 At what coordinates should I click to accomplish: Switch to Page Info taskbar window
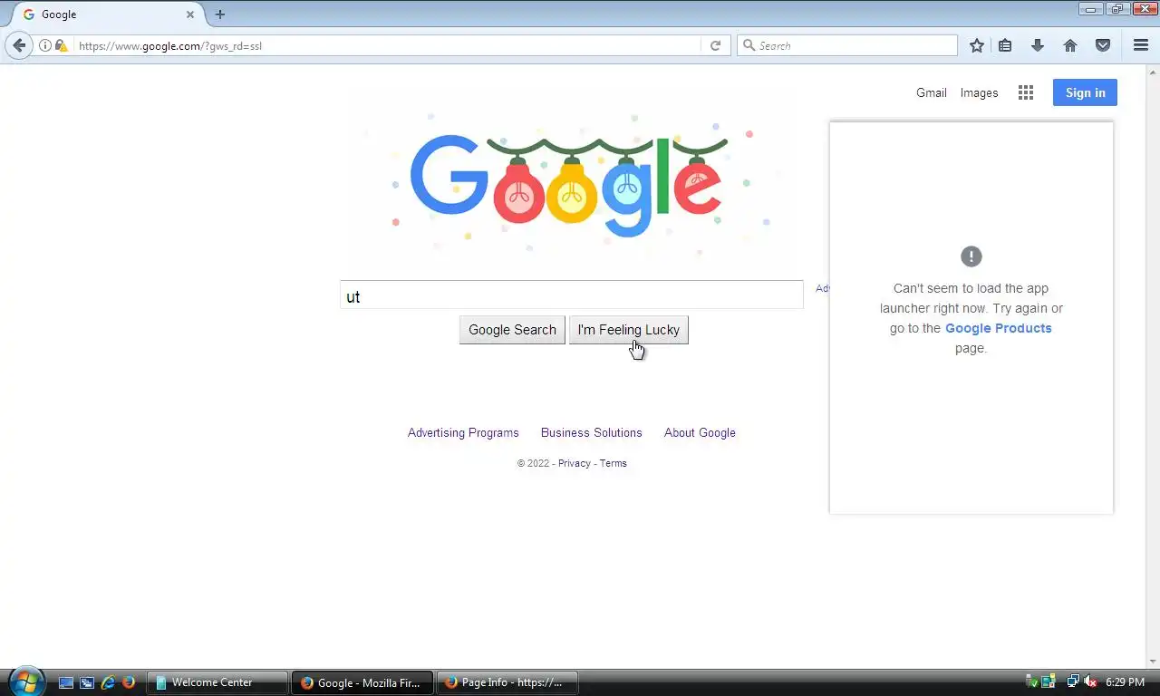[507, 682]
